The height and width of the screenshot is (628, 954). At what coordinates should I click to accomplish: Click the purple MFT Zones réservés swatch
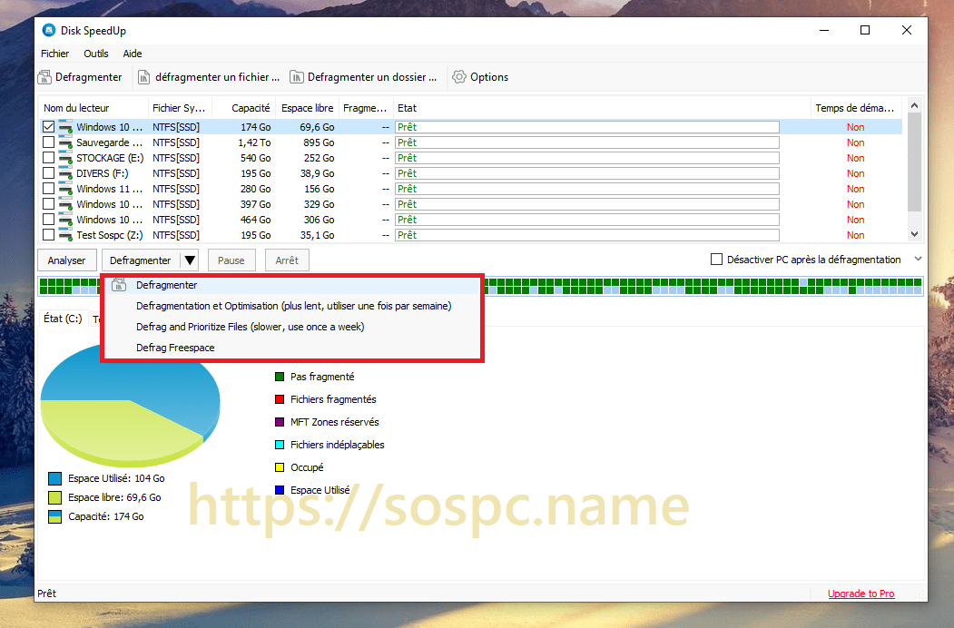[x=280, y=422]
